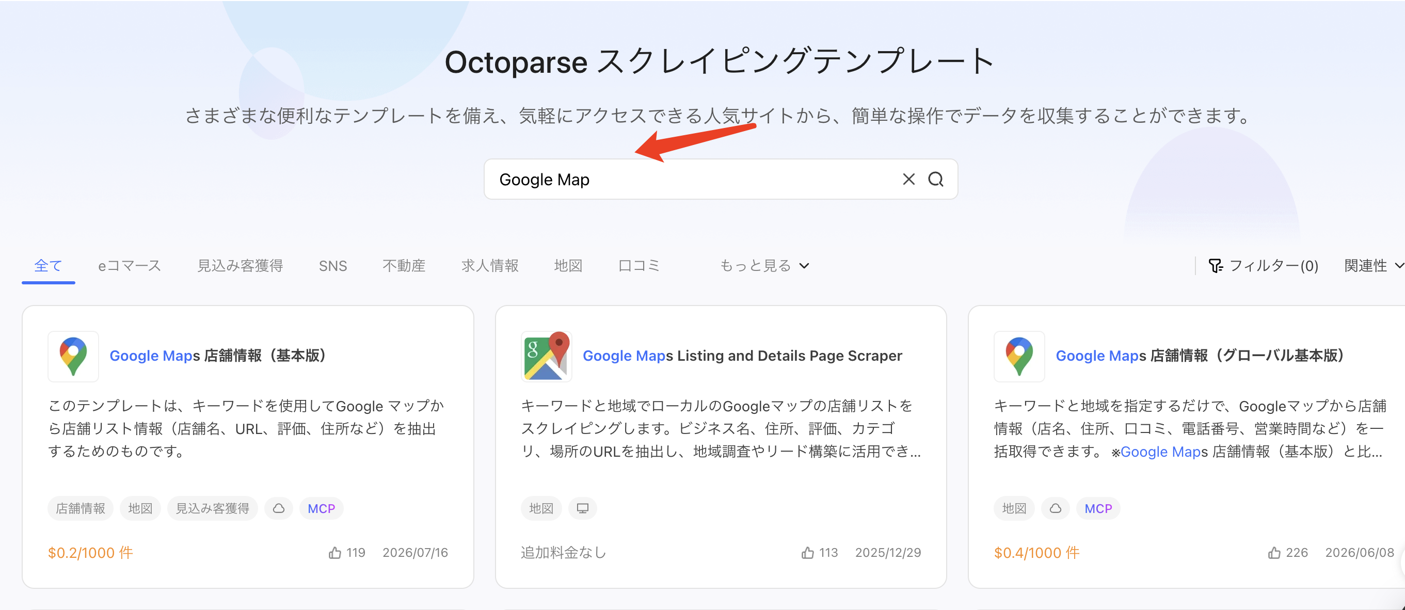Viewport: 1405px width, 610px height.
Task: Click the $0.2/1000 件 price text
Action: tap(90, 553)
